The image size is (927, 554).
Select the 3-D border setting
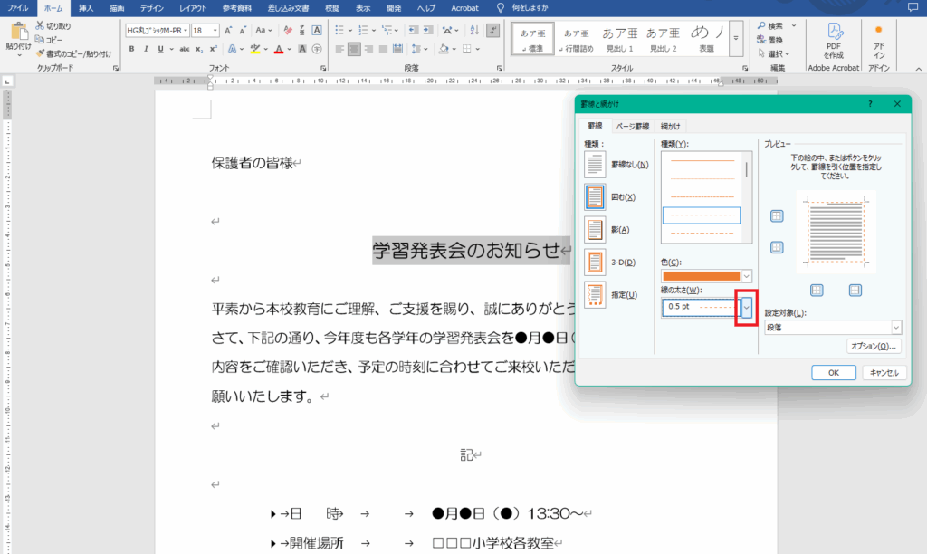click(x=595, y=262)
